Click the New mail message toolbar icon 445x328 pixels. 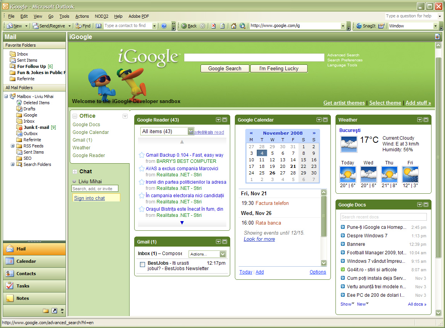point(15,26)
